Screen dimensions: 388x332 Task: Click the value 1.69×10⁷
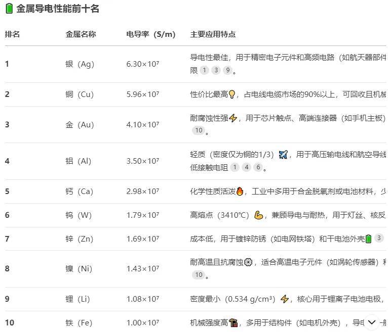(x=143, y=239)
